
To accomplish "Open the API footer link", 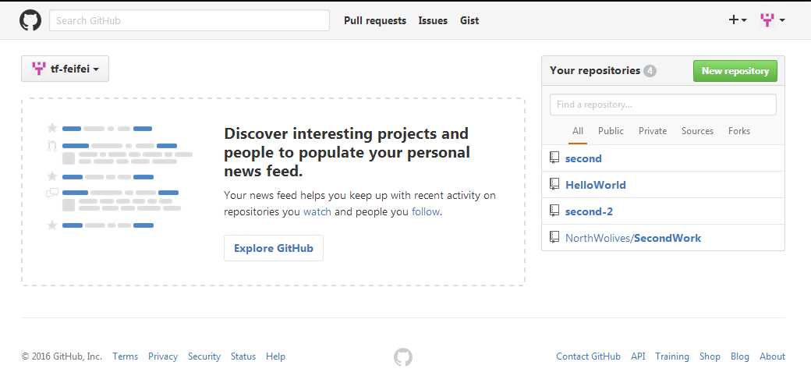I will click(x=638, y=356).
